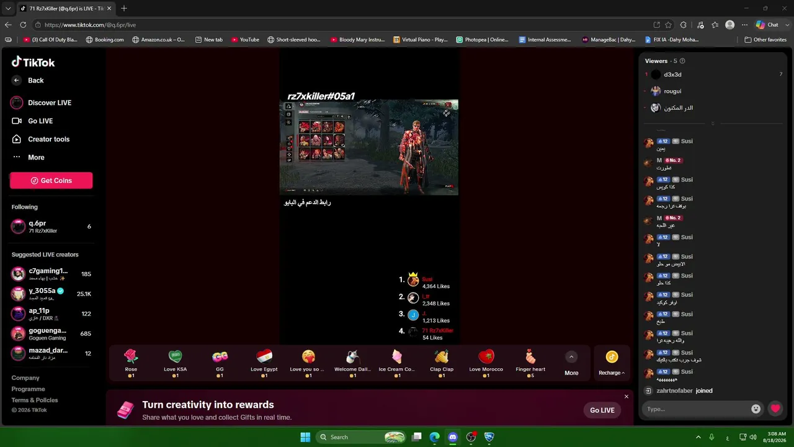Open the Other favorites folder
The height and width of the screenshot is (447, 794).
(x=765, y=40)
